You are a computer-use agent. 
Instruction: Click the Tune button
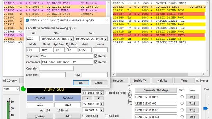tap(184, 81)
